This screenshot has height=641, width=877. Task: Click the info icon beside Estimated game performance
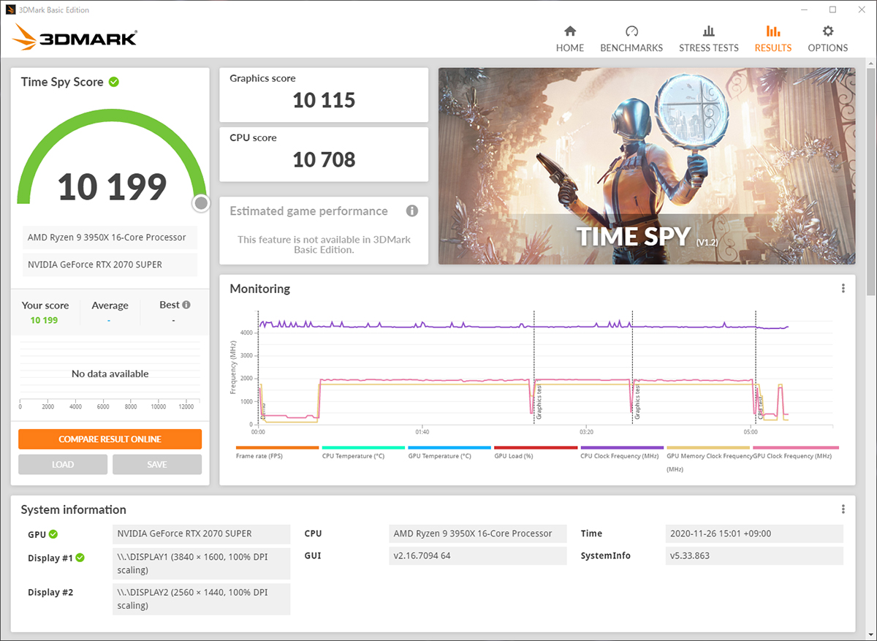click(412, 211)
